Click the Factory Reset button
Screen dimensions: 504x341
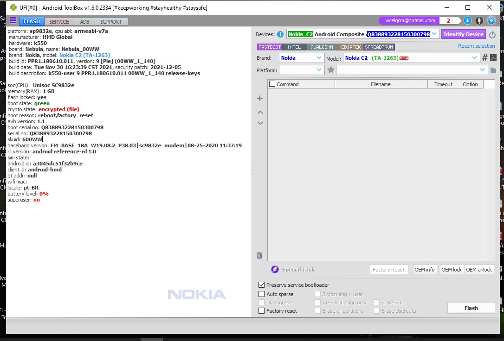pyautogui.click(x=388, y=270)
